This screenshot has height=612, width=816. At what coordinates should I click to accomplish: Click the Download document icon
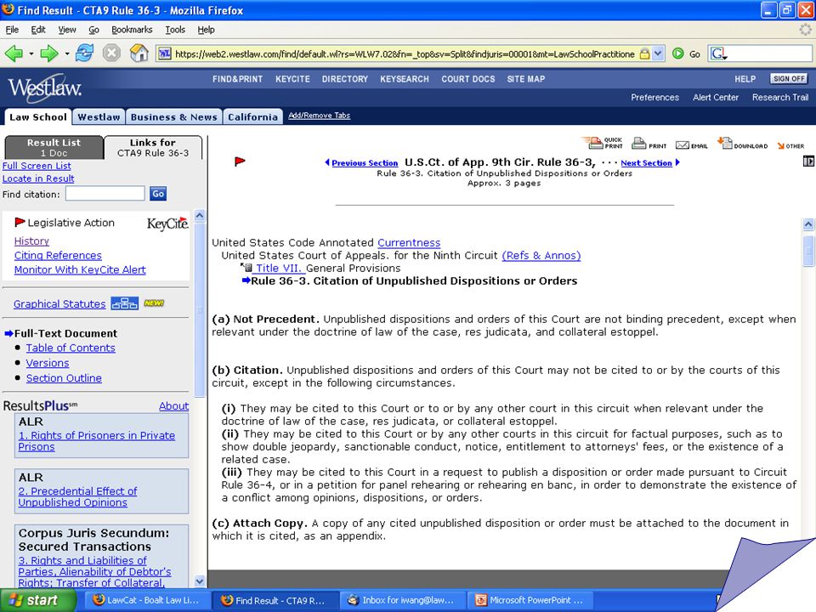coord(743,143)
